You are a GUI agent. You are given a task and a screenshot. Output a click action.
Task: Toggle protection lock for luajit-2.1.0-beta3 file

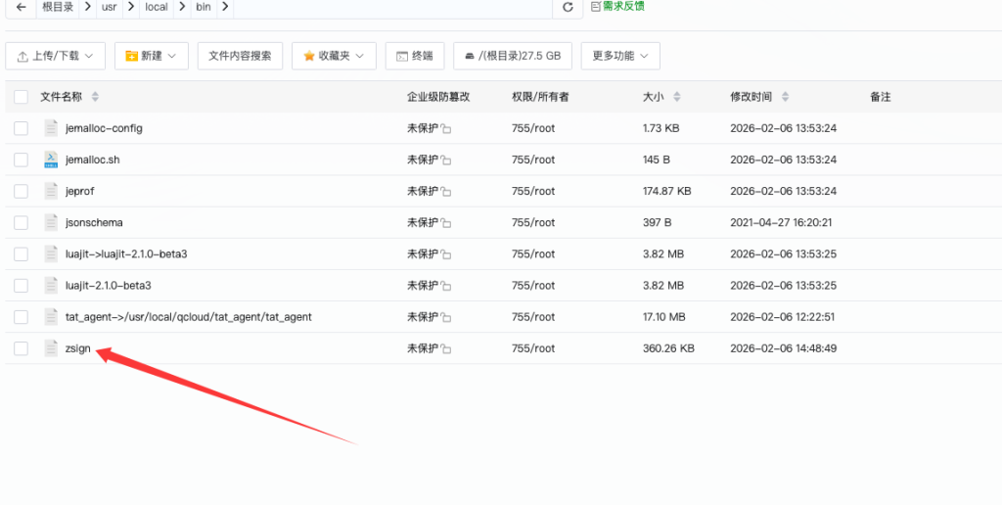point(446,287)
